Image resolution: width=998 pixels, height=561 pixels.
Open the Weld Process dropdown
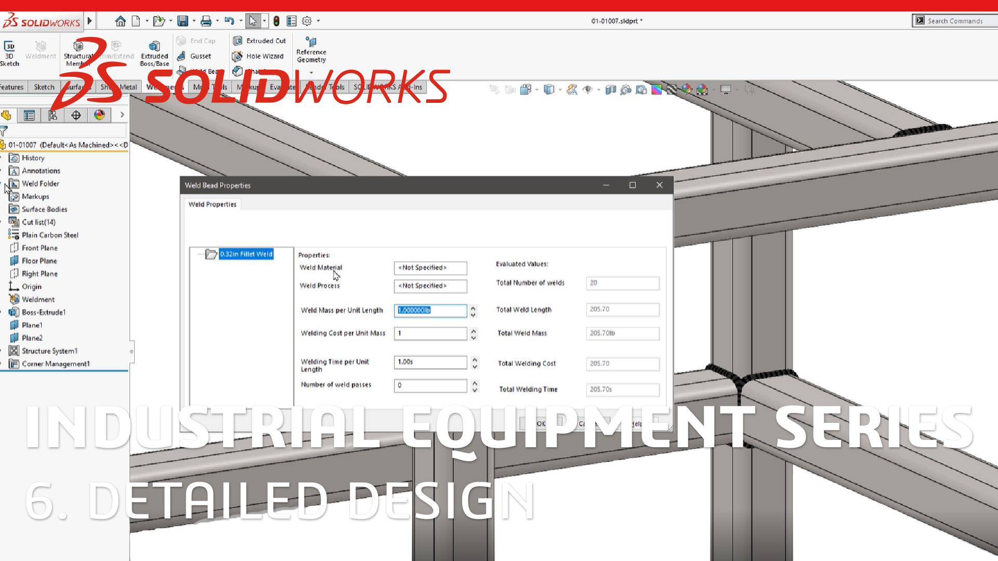click(x=430, y=286)
